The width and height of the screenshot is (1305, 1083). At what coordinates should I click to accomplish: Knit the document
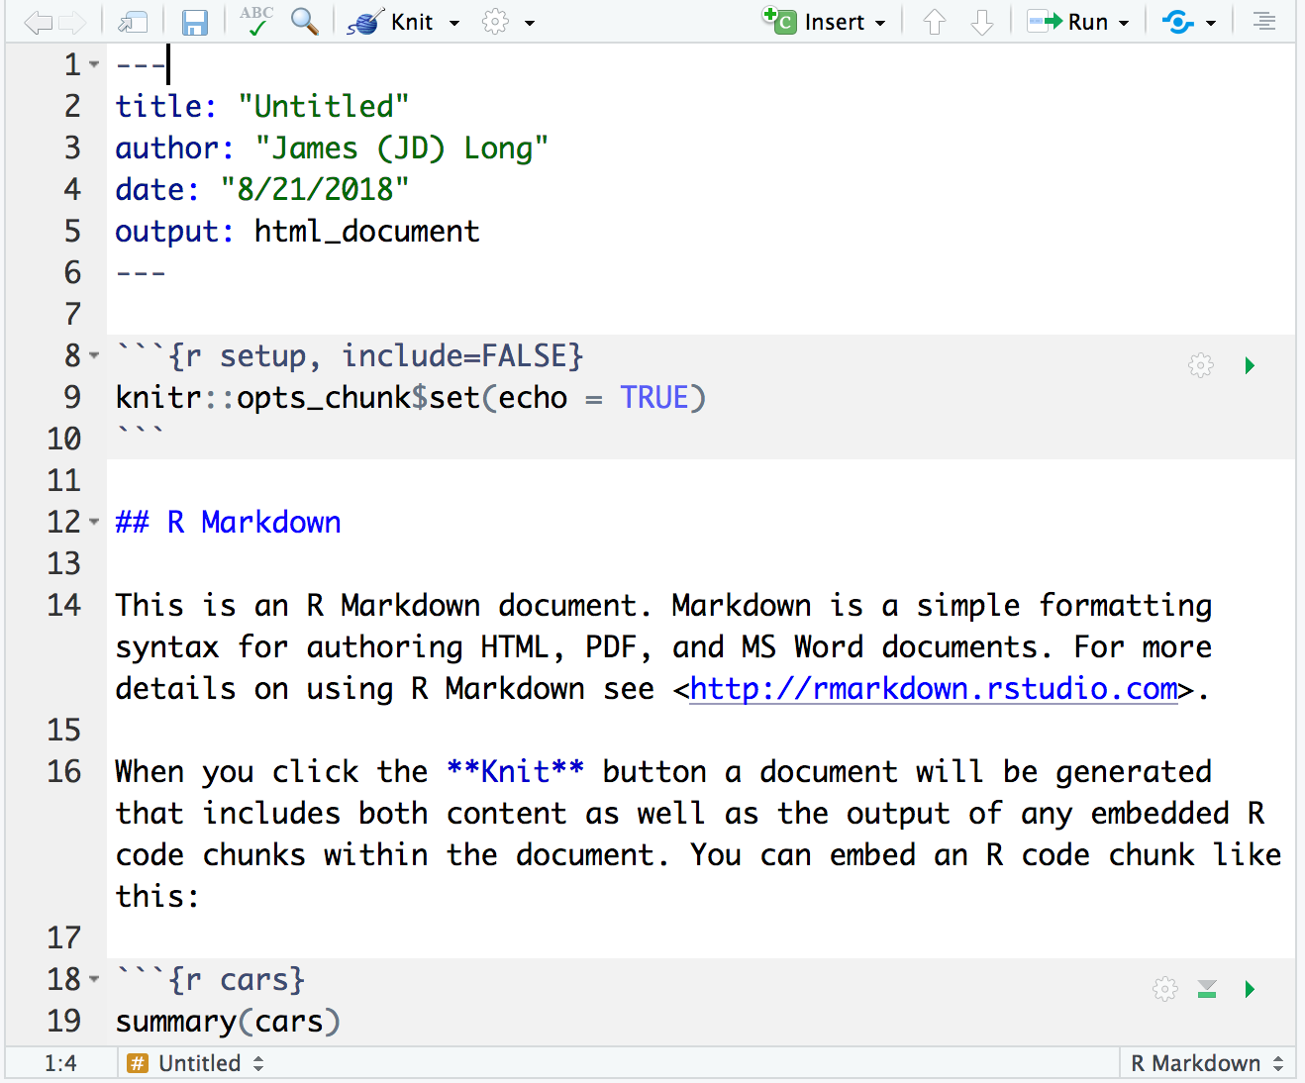[x=390, y=22]
